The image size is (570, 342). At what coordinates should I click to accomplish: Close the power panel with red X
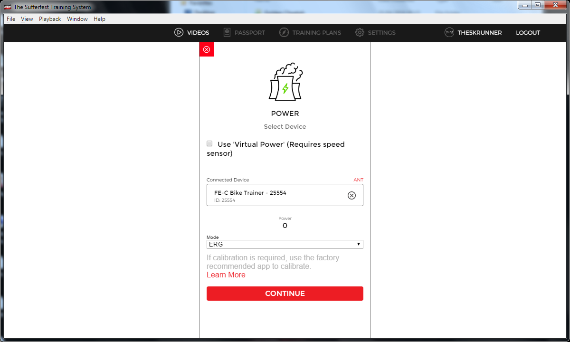tap(206, 49)
